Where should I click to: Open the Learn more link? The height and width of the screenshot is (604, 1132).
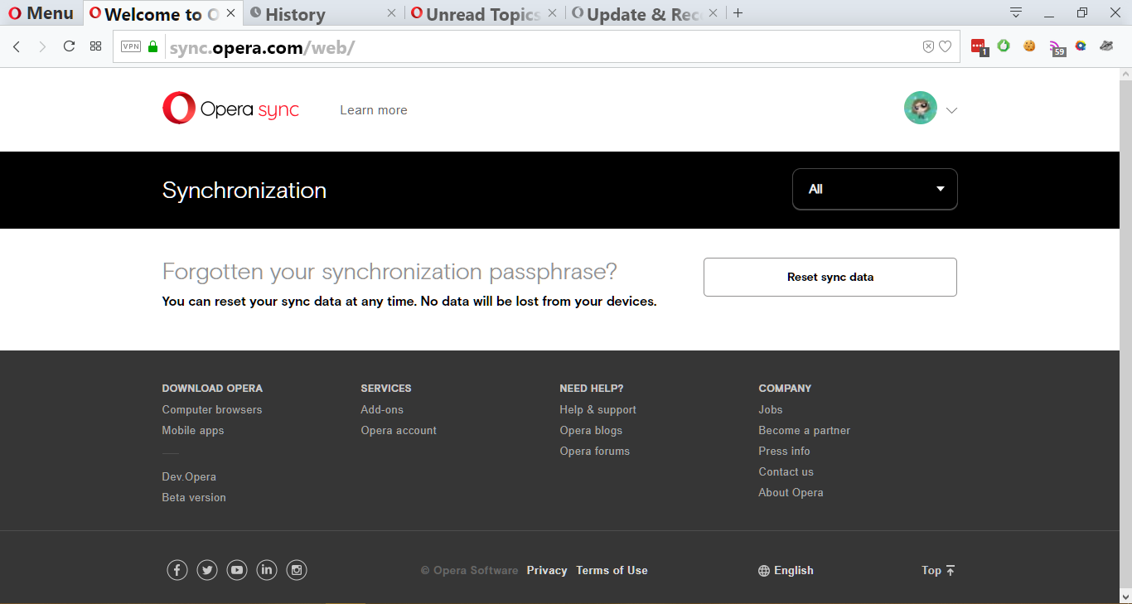[373, 109]
